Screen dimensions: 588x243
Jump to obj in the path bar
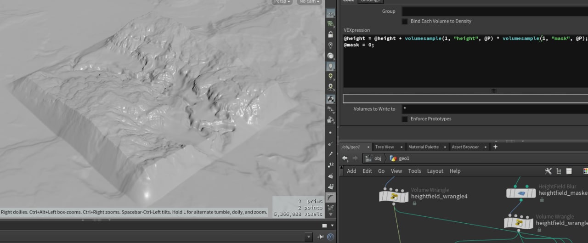(373, 158)
